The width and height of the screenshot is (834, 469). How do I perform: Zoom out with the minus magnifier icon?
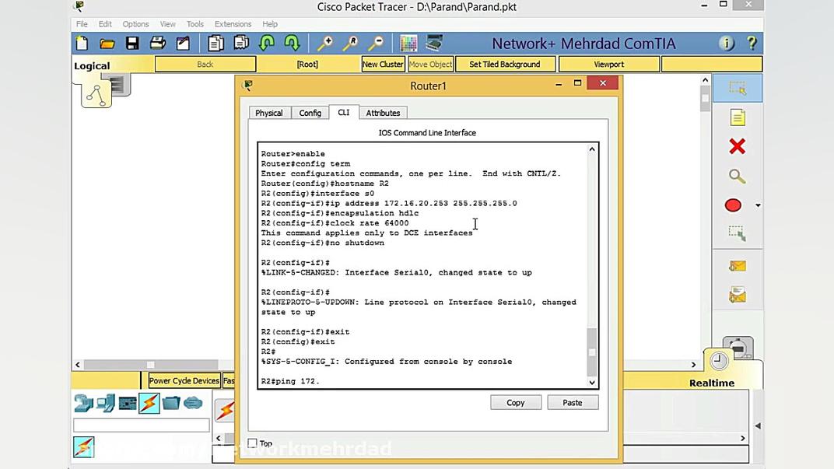(x=376, y=43)
